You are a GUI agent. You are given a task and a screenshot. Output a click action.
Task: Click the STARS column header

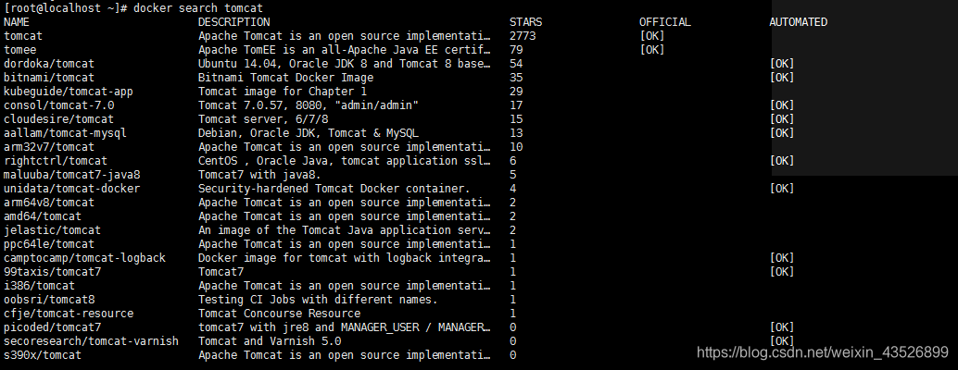[525, 22]
